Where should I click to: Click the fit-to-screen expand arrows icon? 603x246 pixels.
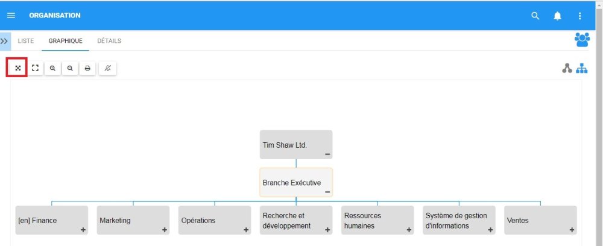point(18,68)
